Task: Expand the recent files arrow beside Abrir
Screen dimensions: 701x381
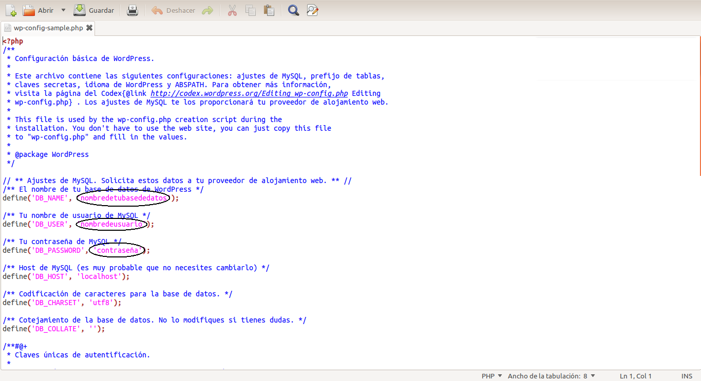Action: click(63, 10)
